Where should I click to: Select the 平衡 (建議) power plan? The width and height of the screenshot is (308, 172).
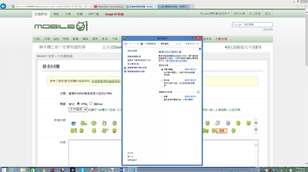coord(162,69)
